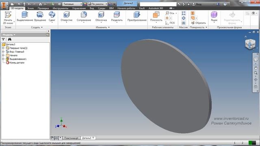Select the circular pattern tool

pos(184,18)
